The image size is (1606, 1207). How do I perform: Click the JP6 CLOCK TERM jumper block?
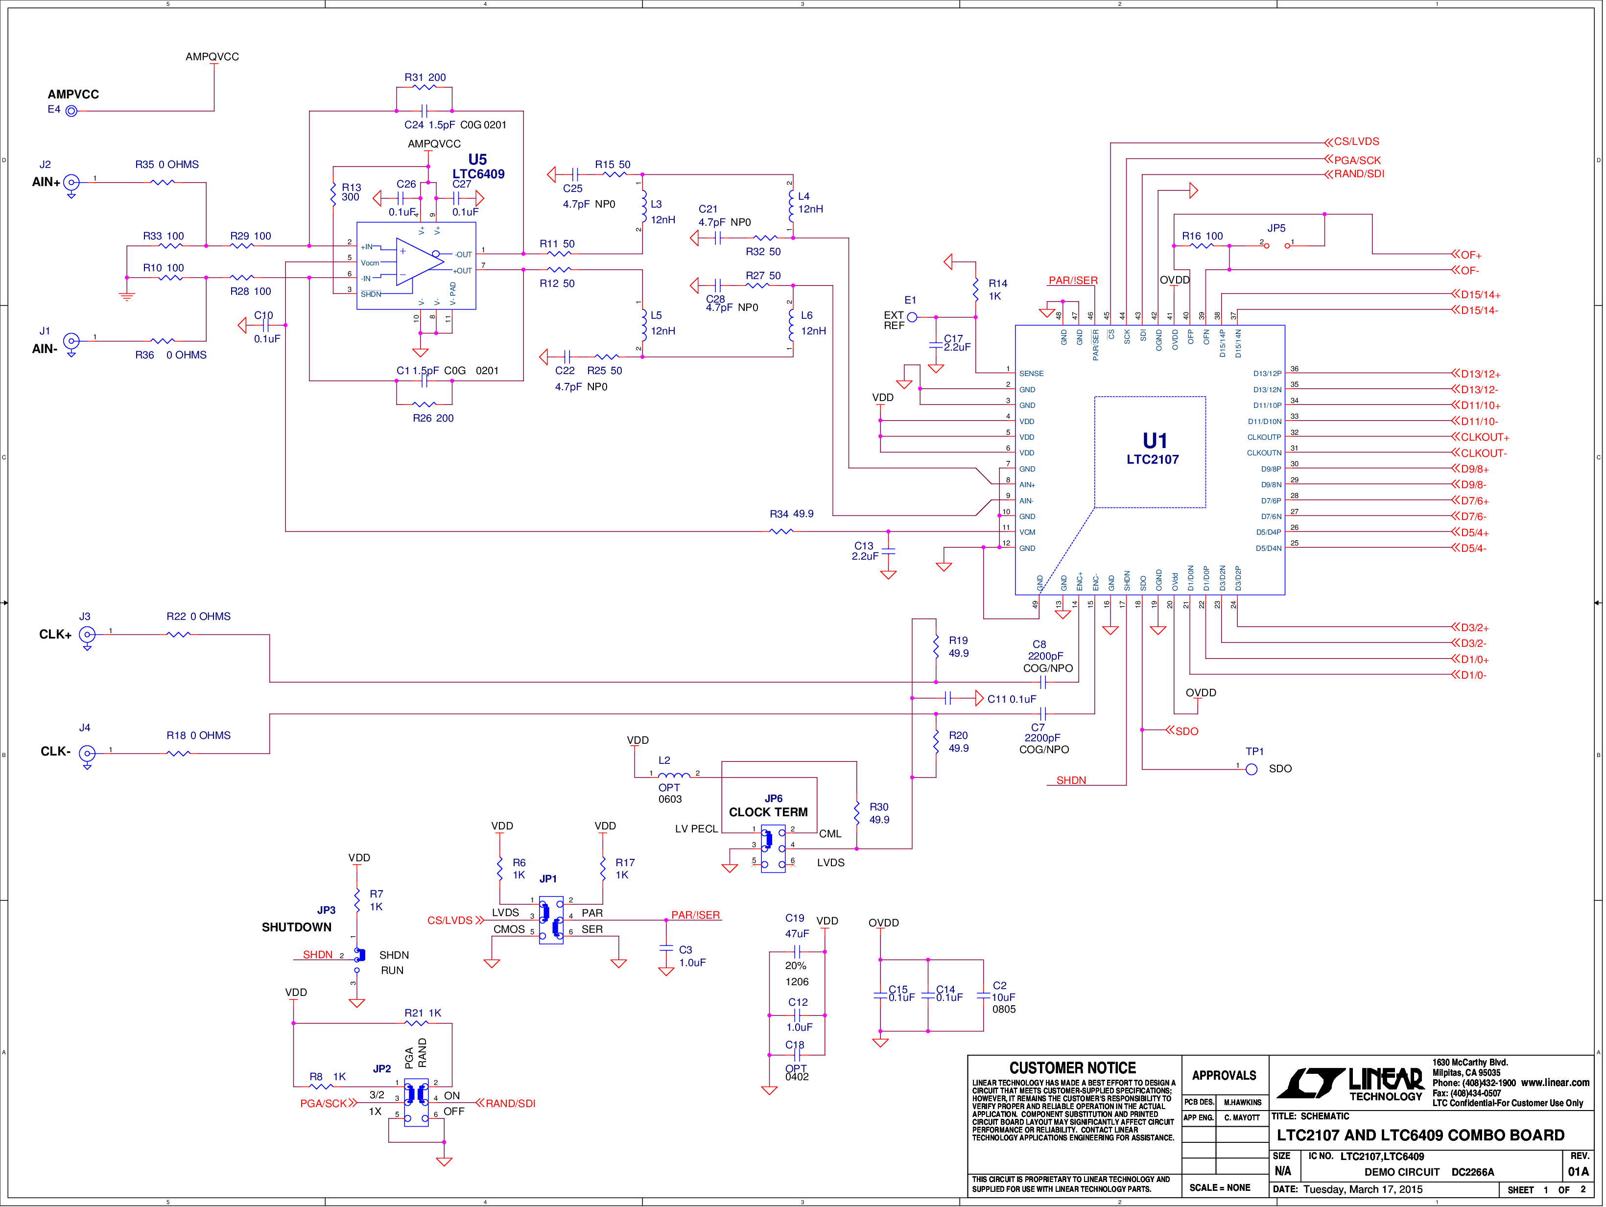(774, 850)
